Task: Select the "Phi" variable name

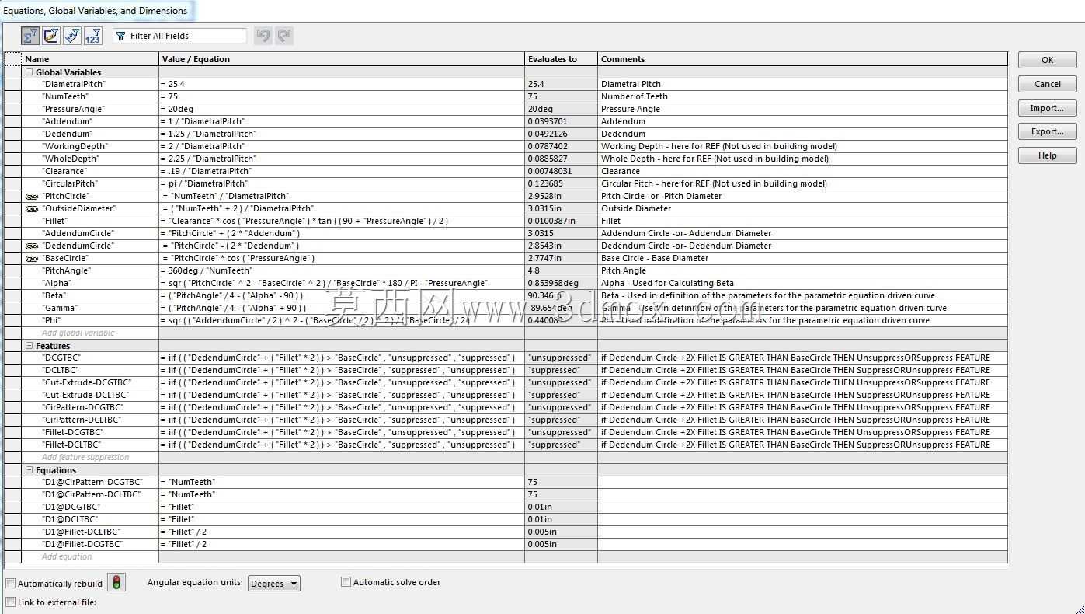Action: 53,320
